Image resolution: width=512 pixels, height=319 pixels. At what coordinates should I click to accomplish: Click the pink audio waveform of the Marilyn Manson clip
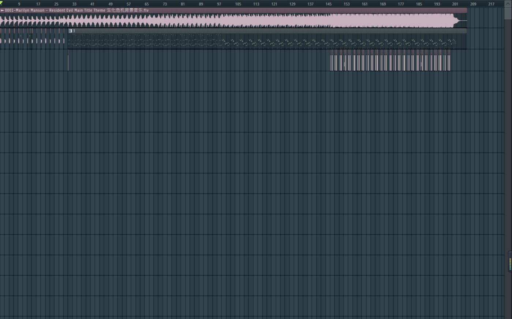tap(233, 20)
